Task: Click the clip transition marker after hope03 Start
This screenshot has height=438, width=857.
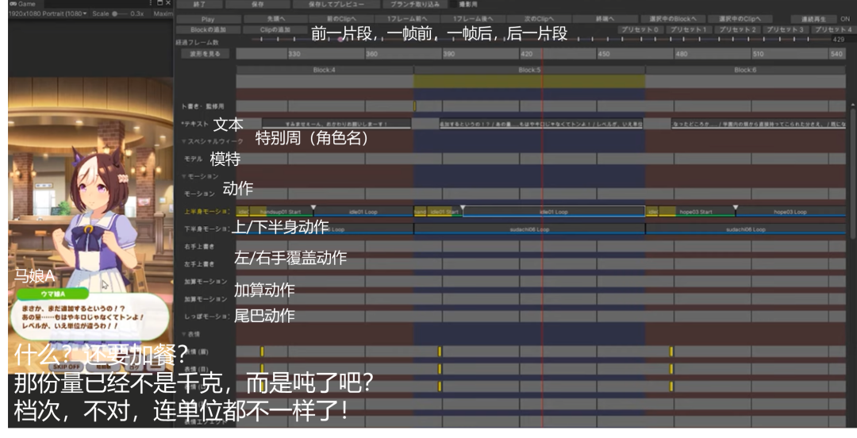Action: (x=736, y=208)
